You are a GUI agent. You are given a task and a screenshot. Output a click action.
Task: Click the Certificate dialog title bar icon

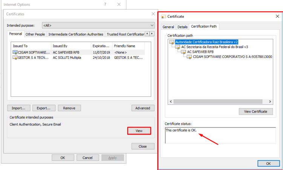[x=163, y=17]
